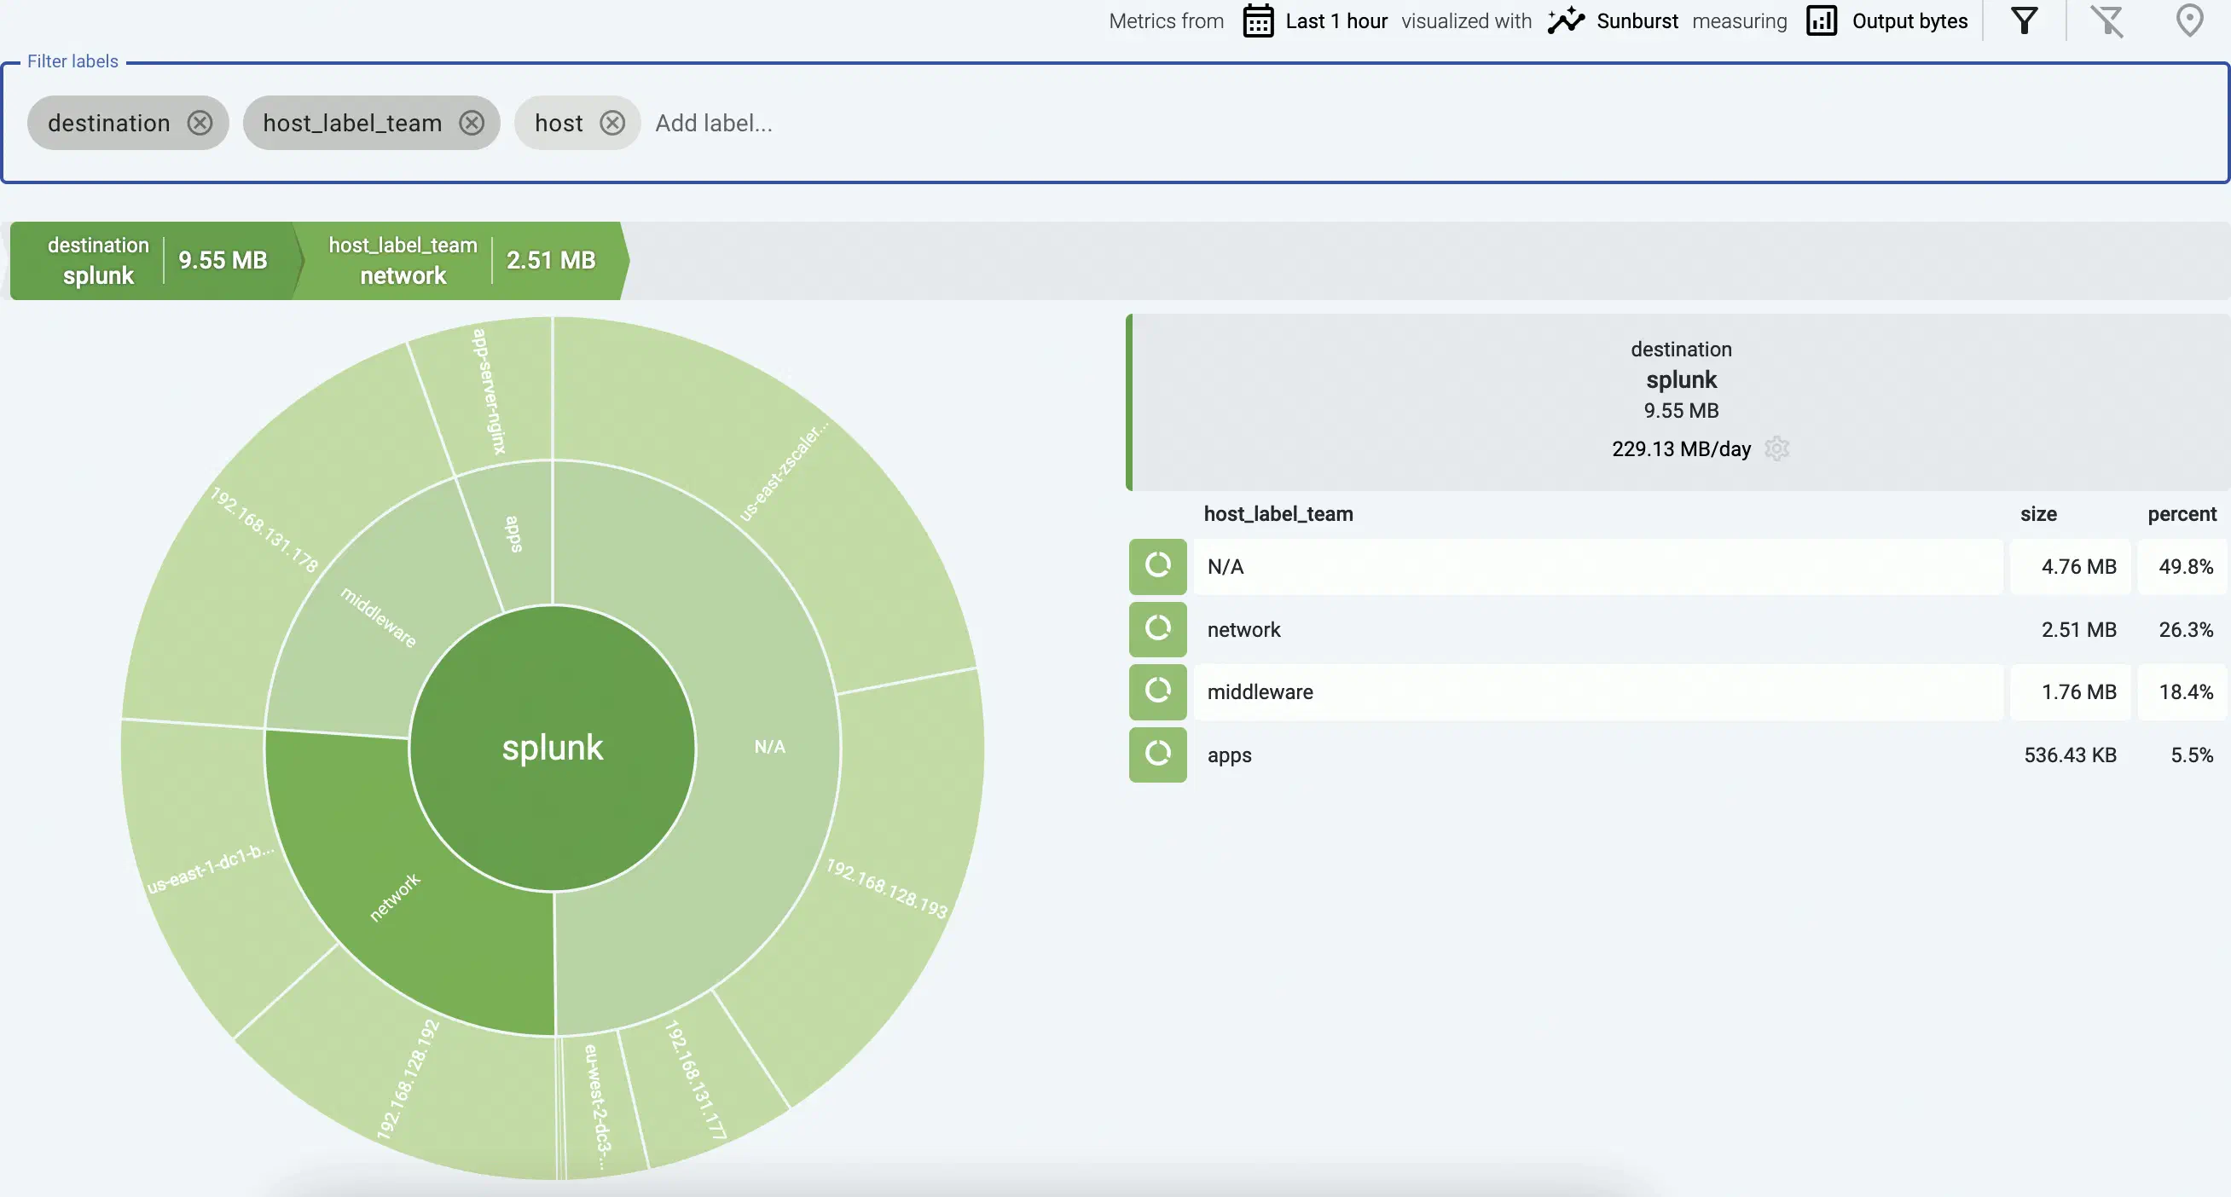Open the calendar time range icon
This screenshot has height=1197, width=2231.
click(1258, 20)
